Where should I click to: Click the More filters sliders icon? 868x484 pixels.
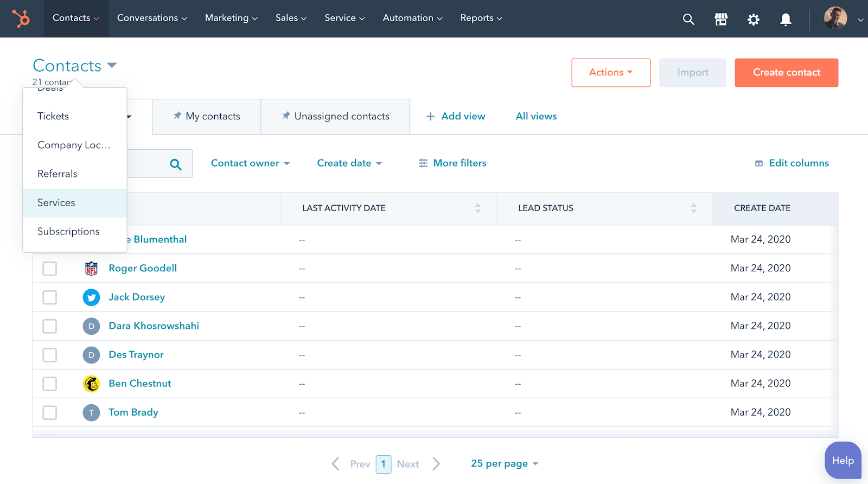(x=423, y=163)
